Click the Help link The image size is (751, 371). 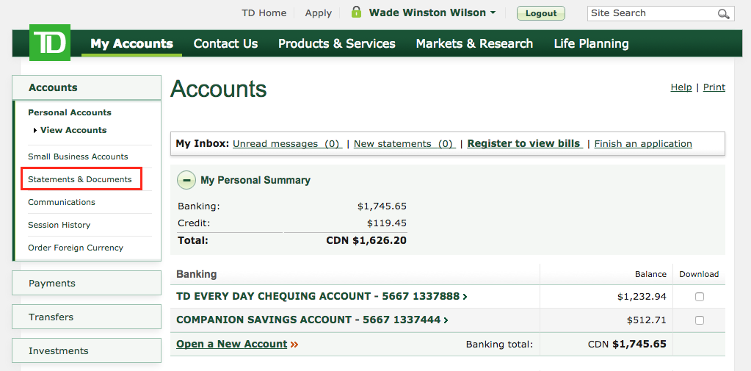[681, 87]
